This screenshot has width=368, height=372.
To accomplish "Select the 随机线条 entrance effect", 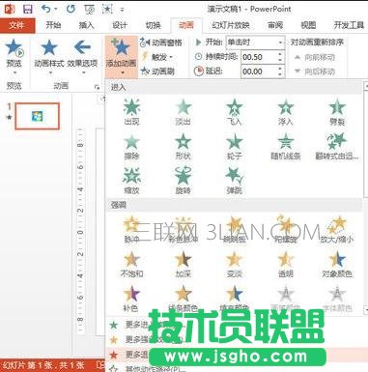I will (x=286, y=146).
